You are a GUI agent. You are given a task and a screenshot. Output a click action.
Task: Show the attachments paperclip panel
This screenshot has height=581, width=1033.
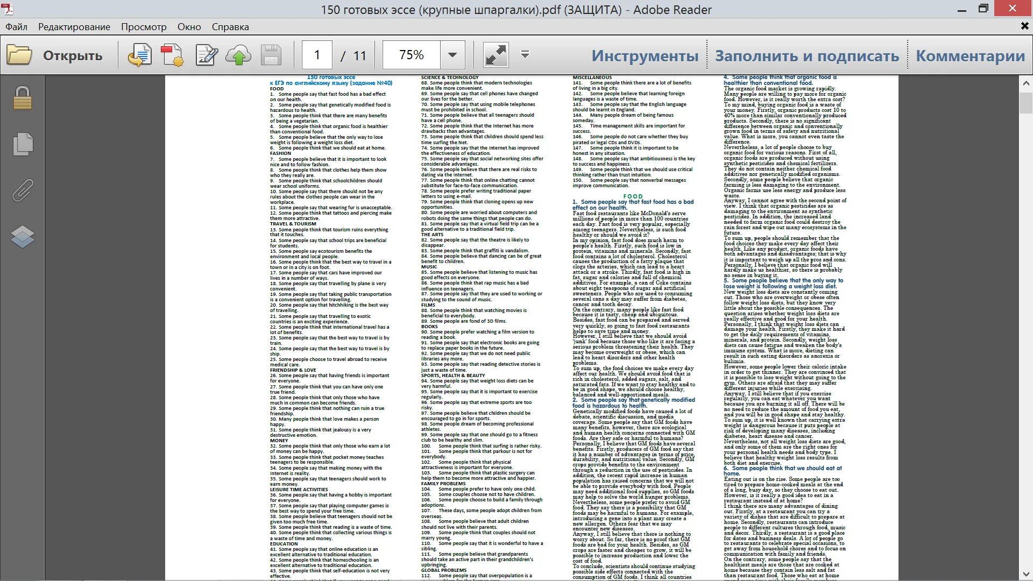point(22,190)
